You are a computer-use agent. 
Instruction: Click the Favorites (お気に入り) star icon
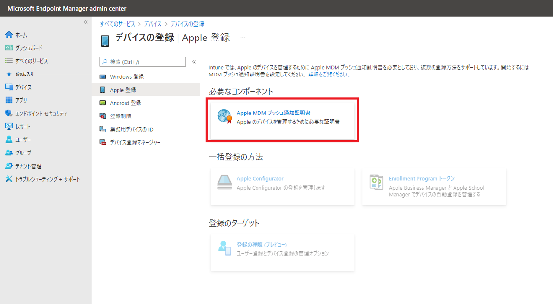click(x=9, y=74)
